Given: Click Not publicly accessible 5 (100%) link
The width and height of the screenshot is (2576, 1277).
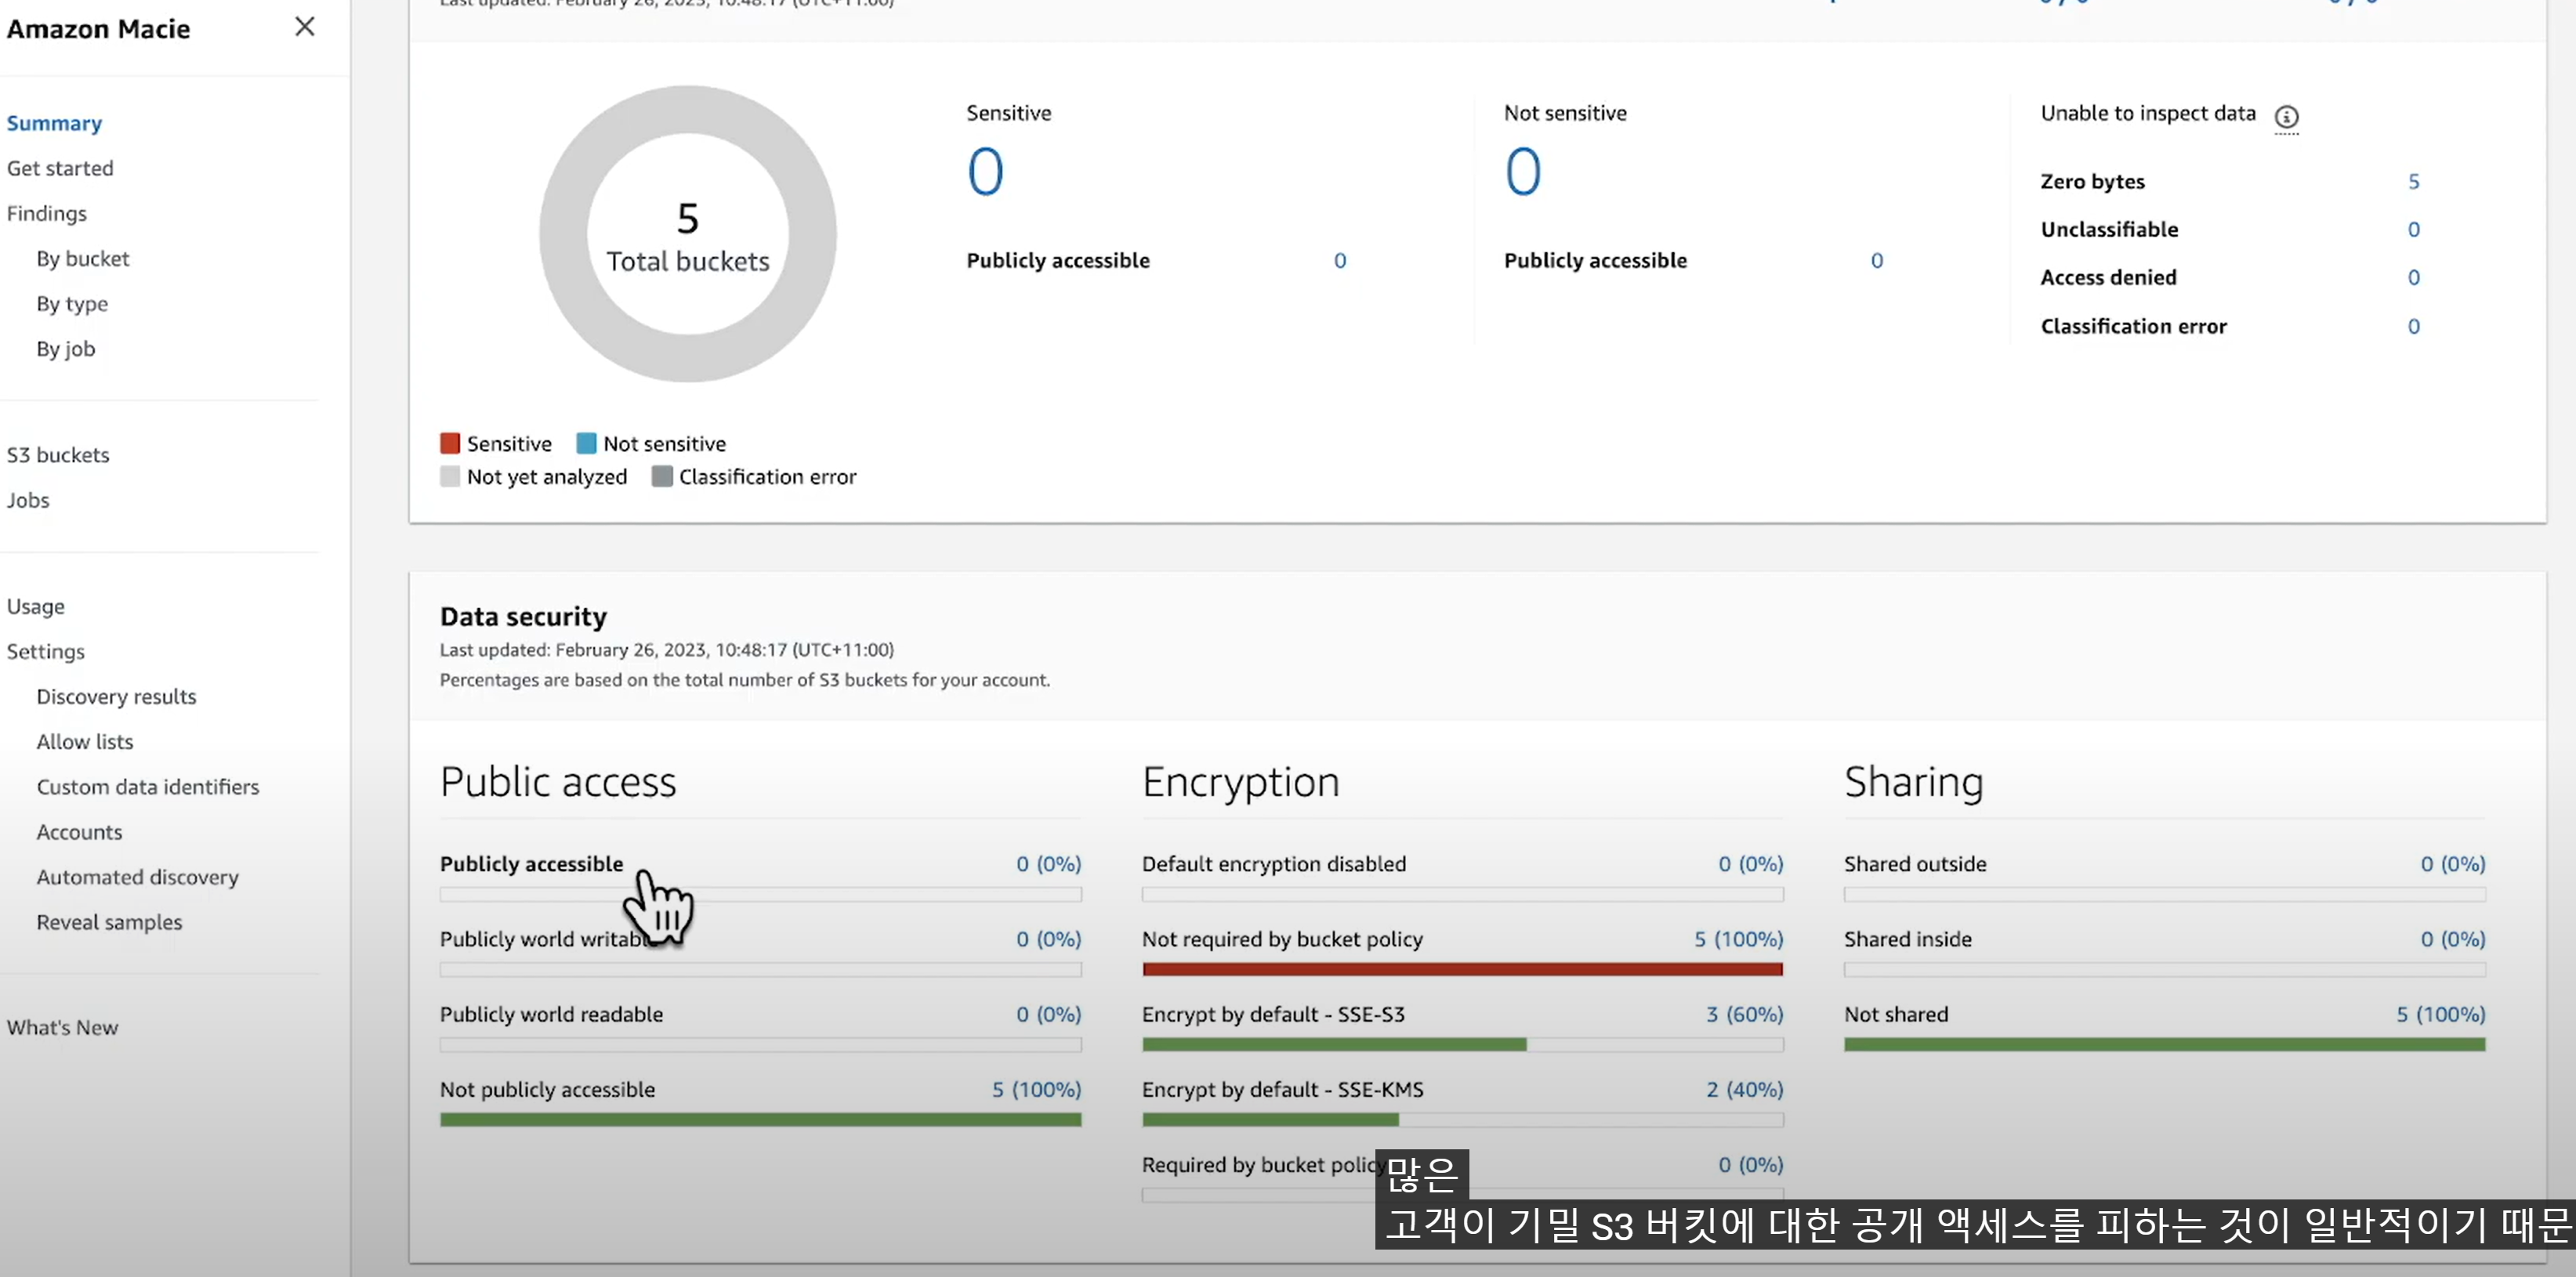Looking at the screenshot, I should tap(1036, 1089).
